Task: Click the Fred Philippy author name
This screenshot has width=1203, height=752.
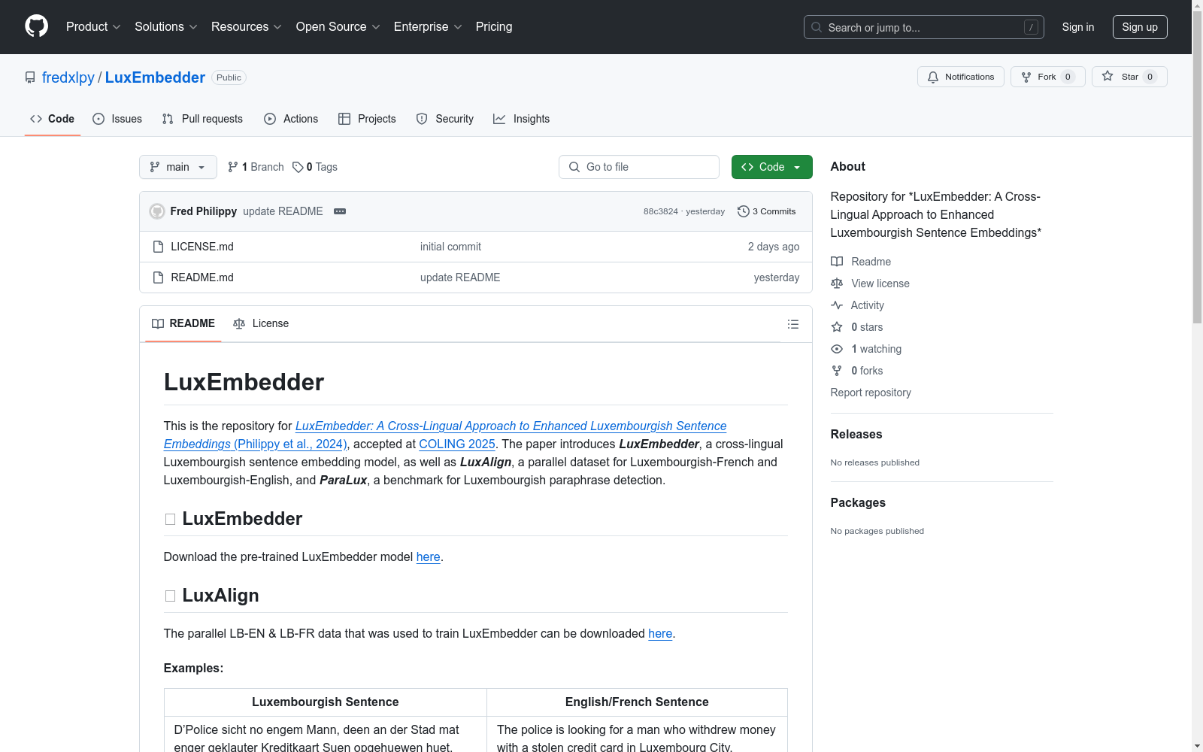Action: point(204,211)
